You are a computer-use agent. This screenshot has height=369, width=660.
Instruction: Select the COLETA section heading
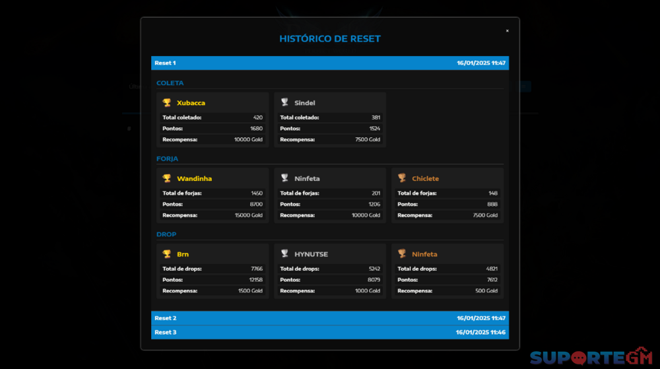point(170,83)
